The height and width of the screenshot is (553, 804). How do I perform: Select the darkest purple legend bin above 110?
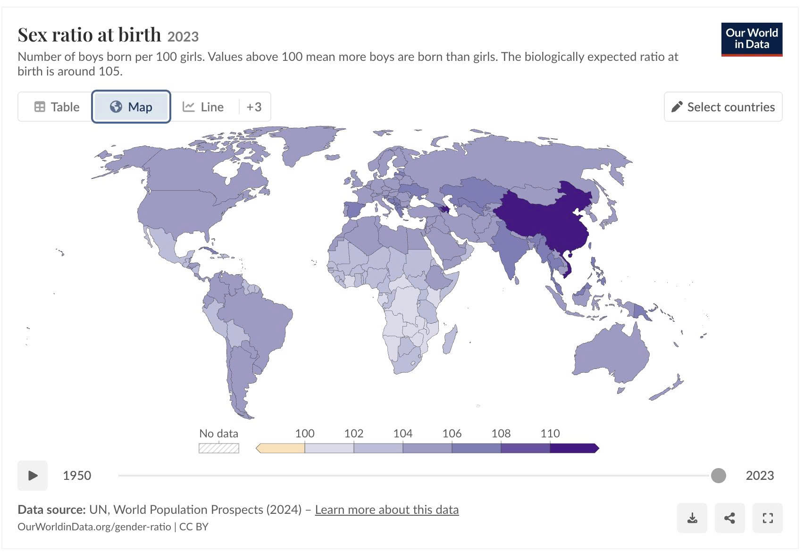pyautogui.click(x=574, y=448)
